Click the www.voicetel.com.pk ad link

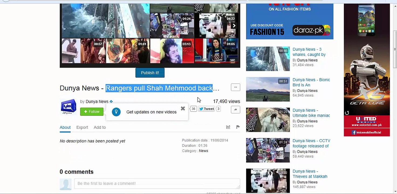[367, 125]
